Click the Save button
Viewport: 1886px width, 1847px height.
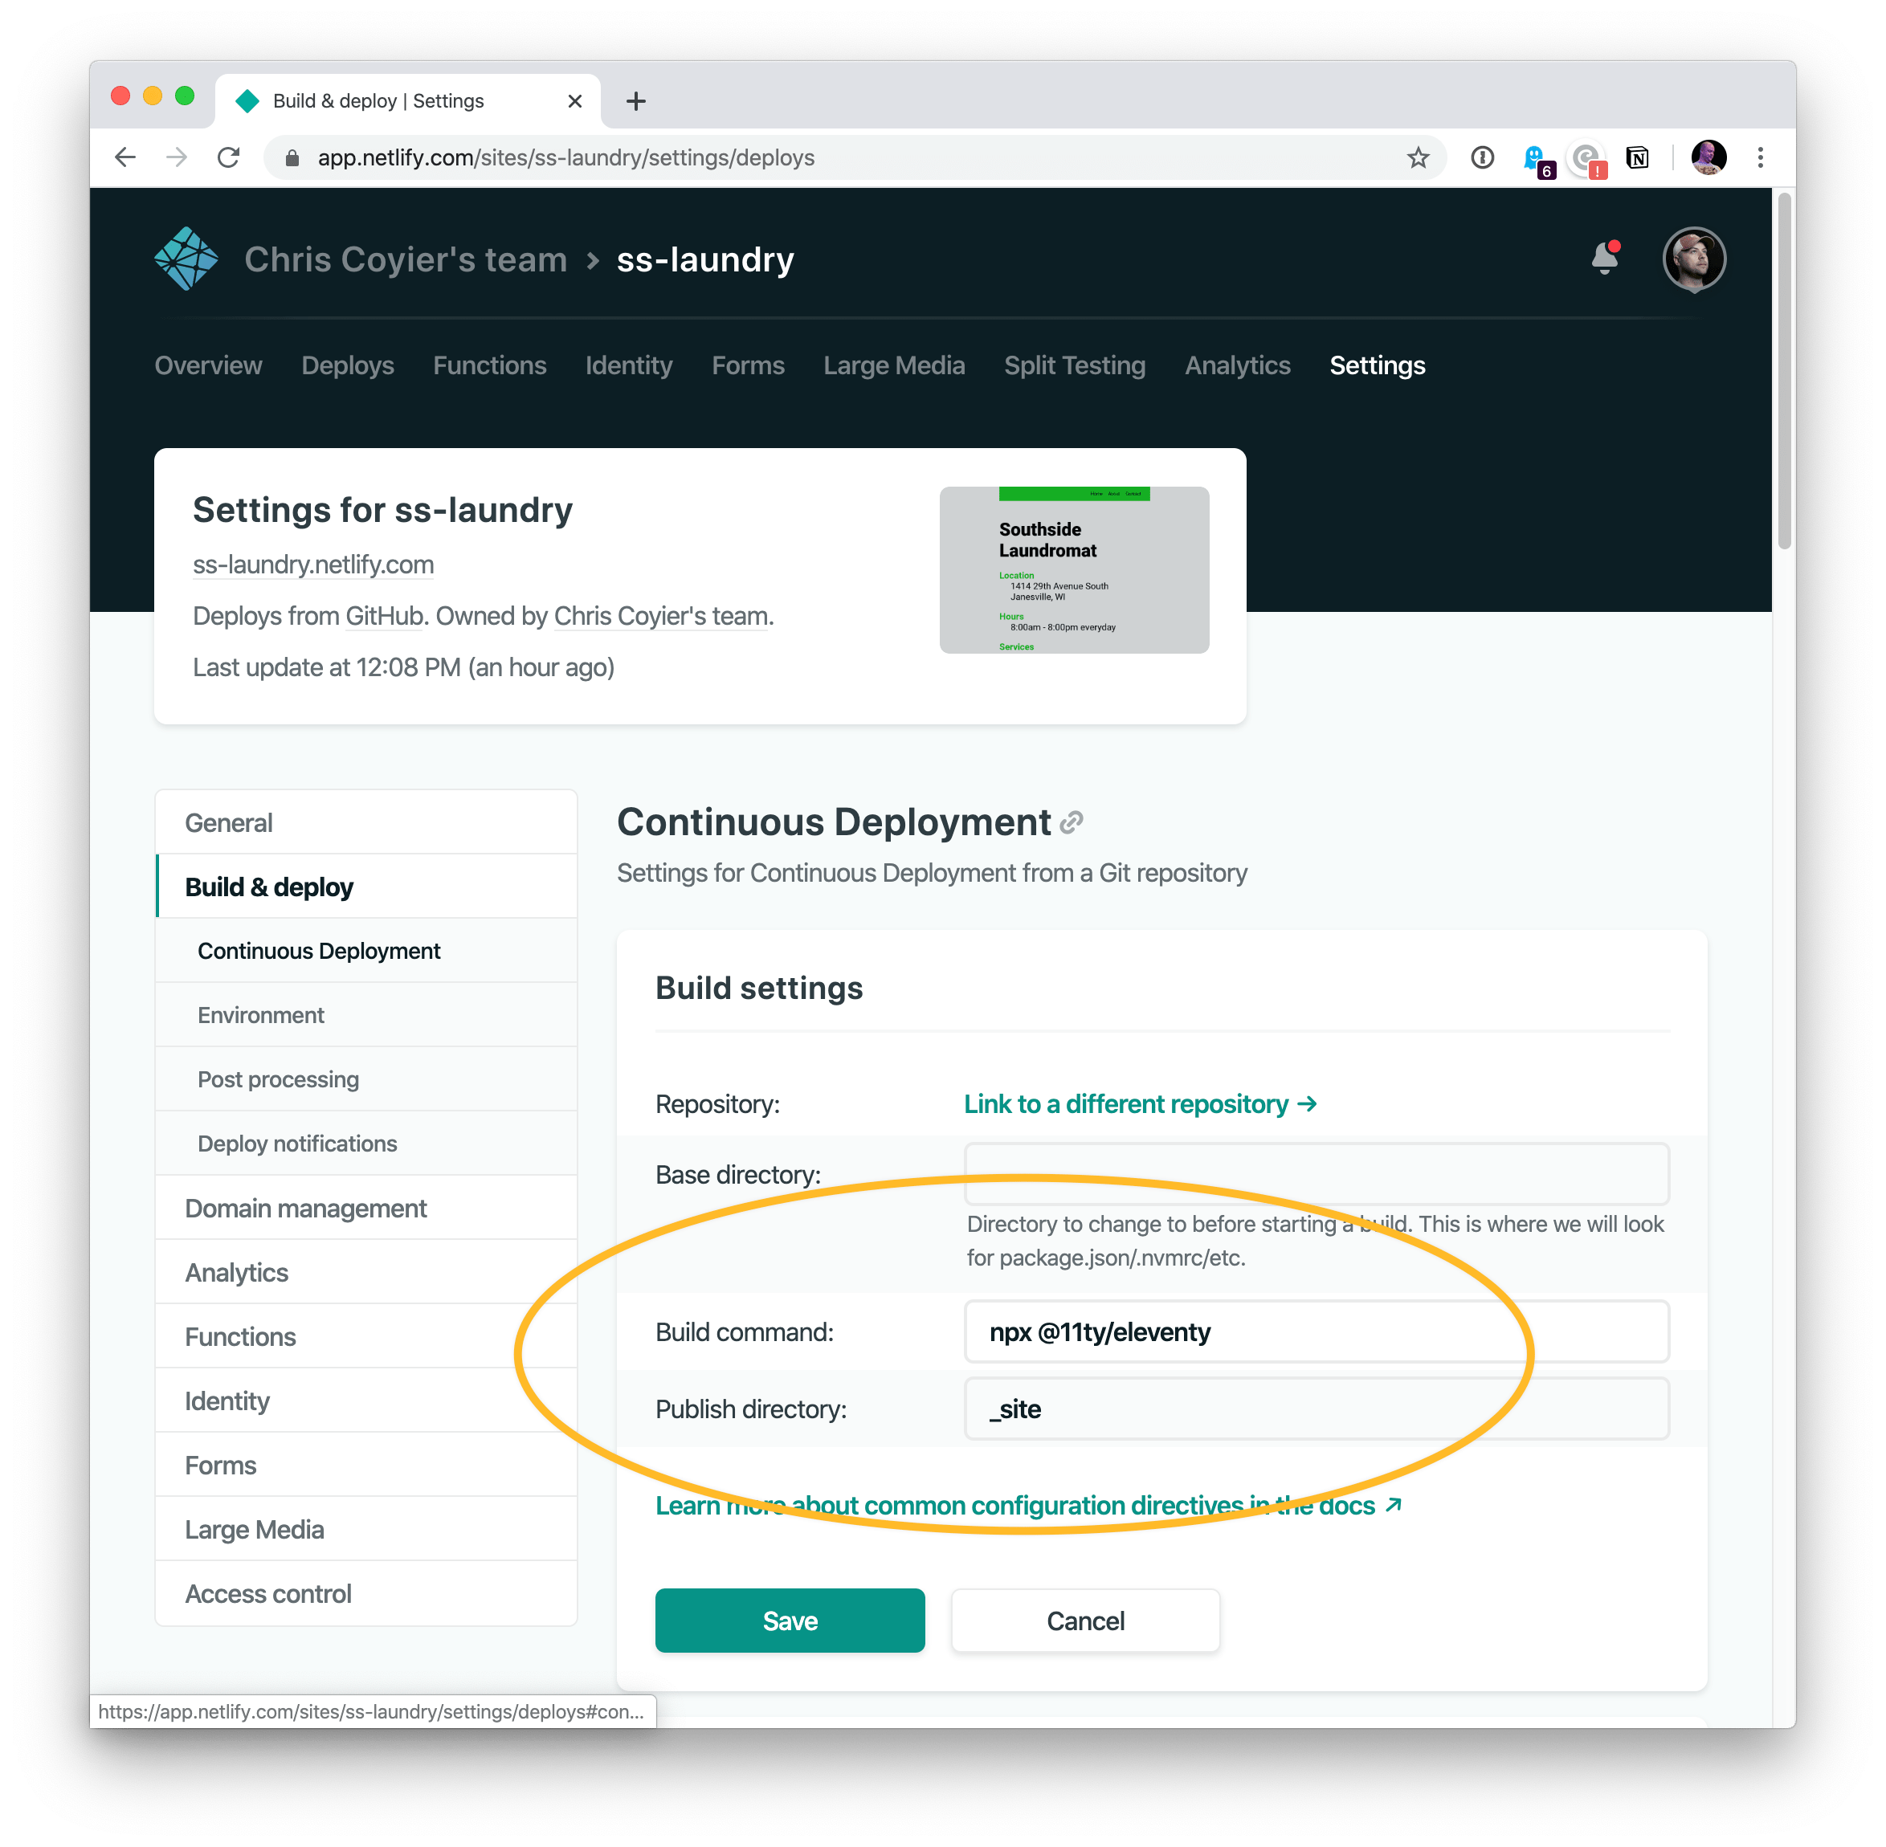[x=790, y=1621]
